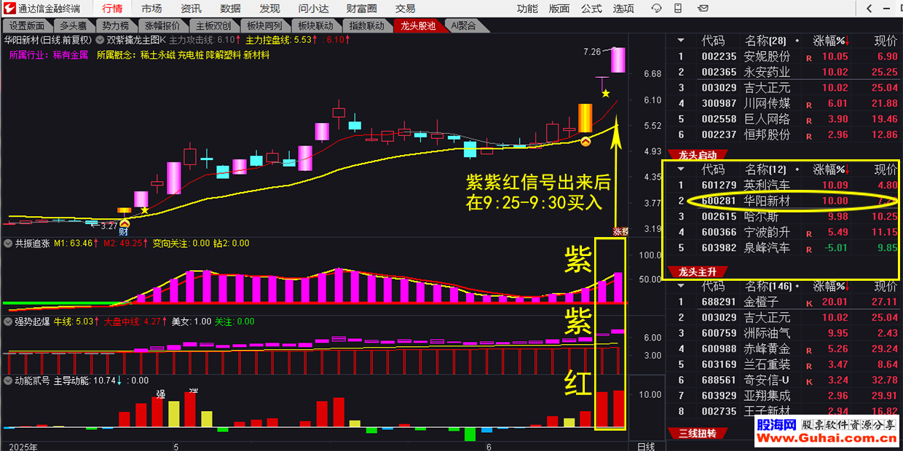Toggle the 共振追涨 indicator panel chevron
The width and height of the screenshot is (903, 451).
8,243
